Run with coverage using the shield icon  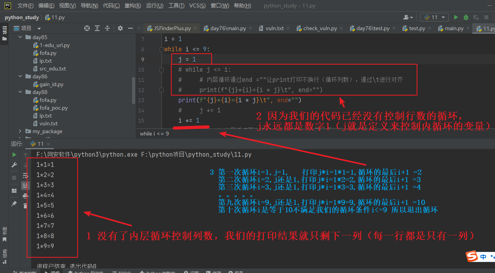[x=476, y=17]
